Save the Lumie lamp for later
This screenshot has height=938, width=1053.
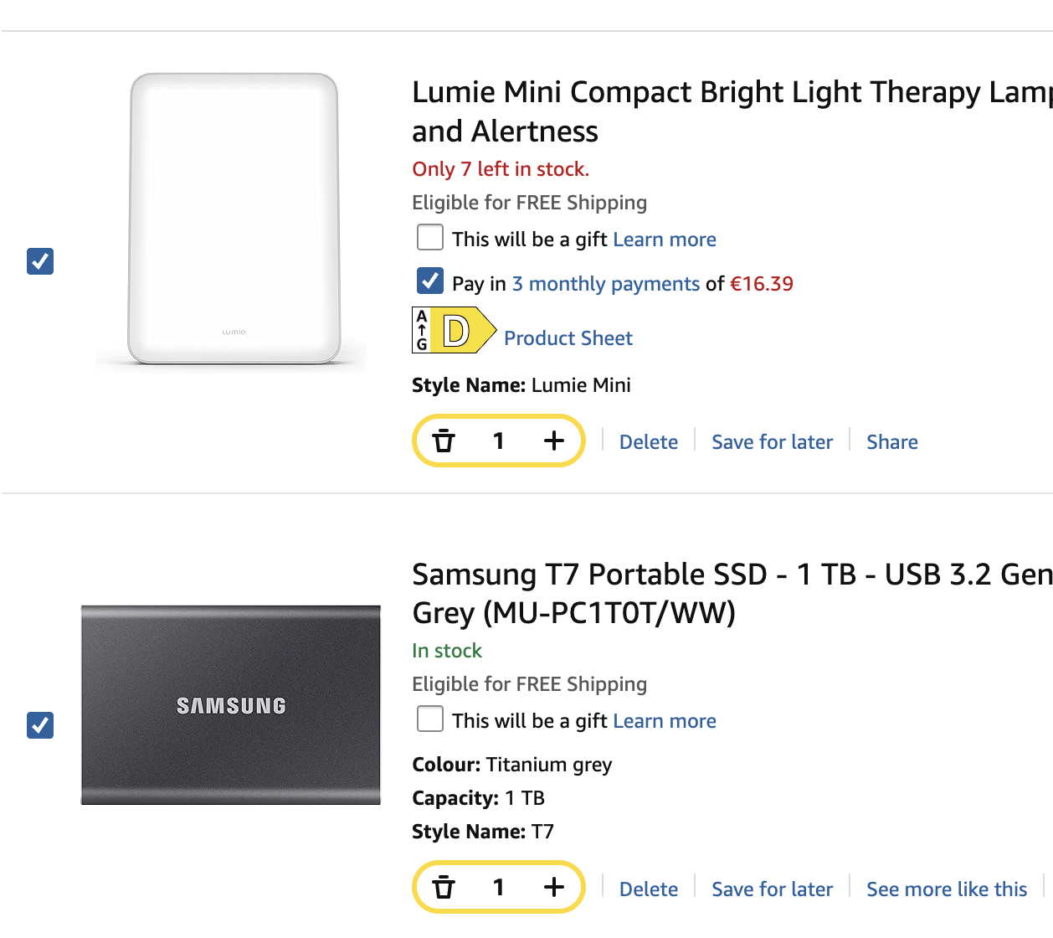point(772,442)
